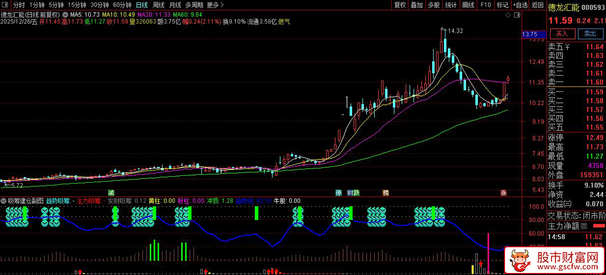606x275 pixels.
Task: Click the 涨 marker at chart bottom right
Action: point(503,193)
